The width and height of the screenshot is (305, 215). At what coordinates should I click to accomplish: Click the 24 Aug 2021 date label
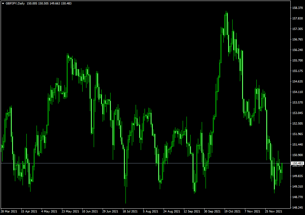coord(172,211)
